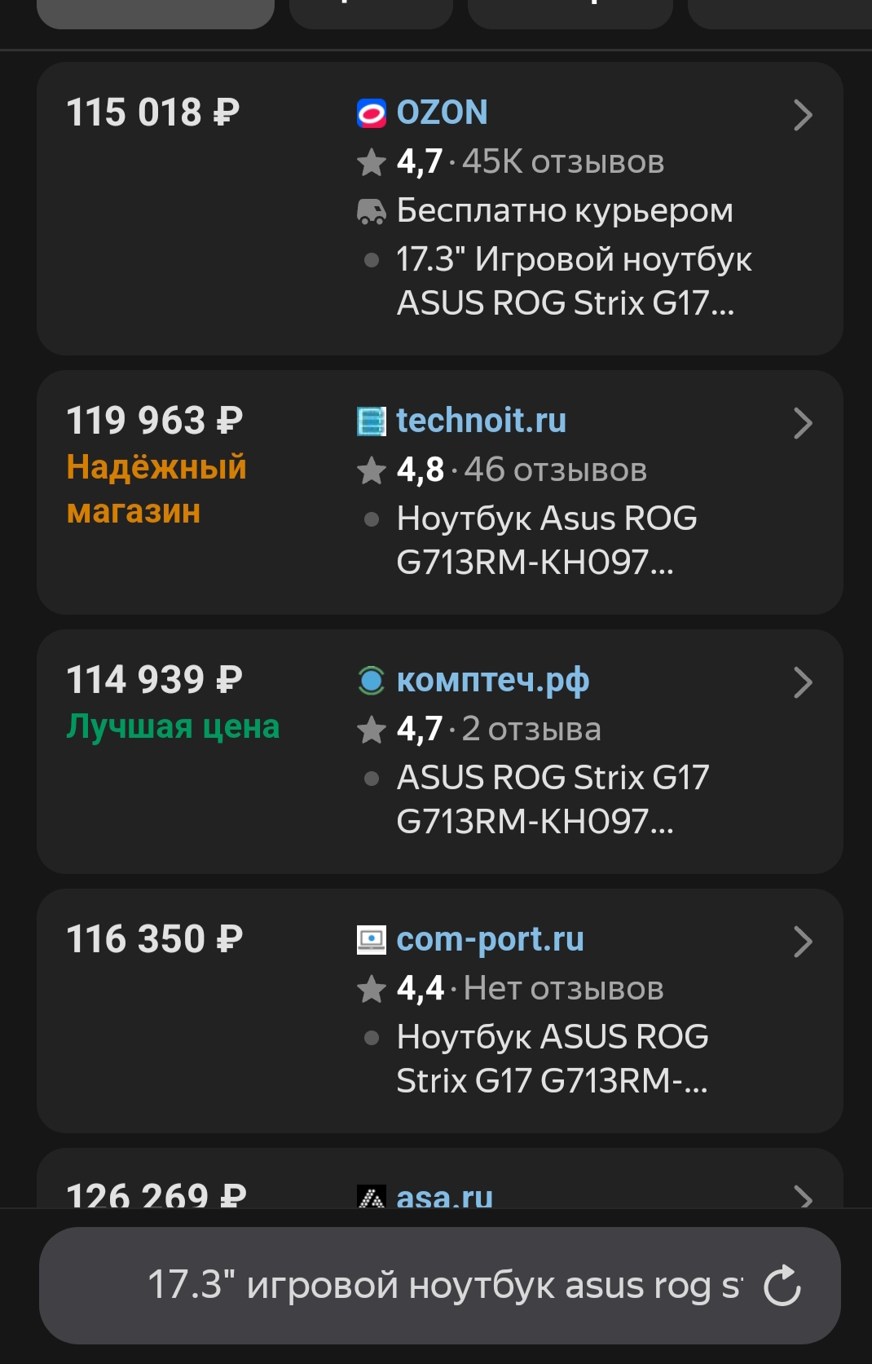Tap the комптеч.рф green circle icon

pyautogui.click(x=372, y=681)
